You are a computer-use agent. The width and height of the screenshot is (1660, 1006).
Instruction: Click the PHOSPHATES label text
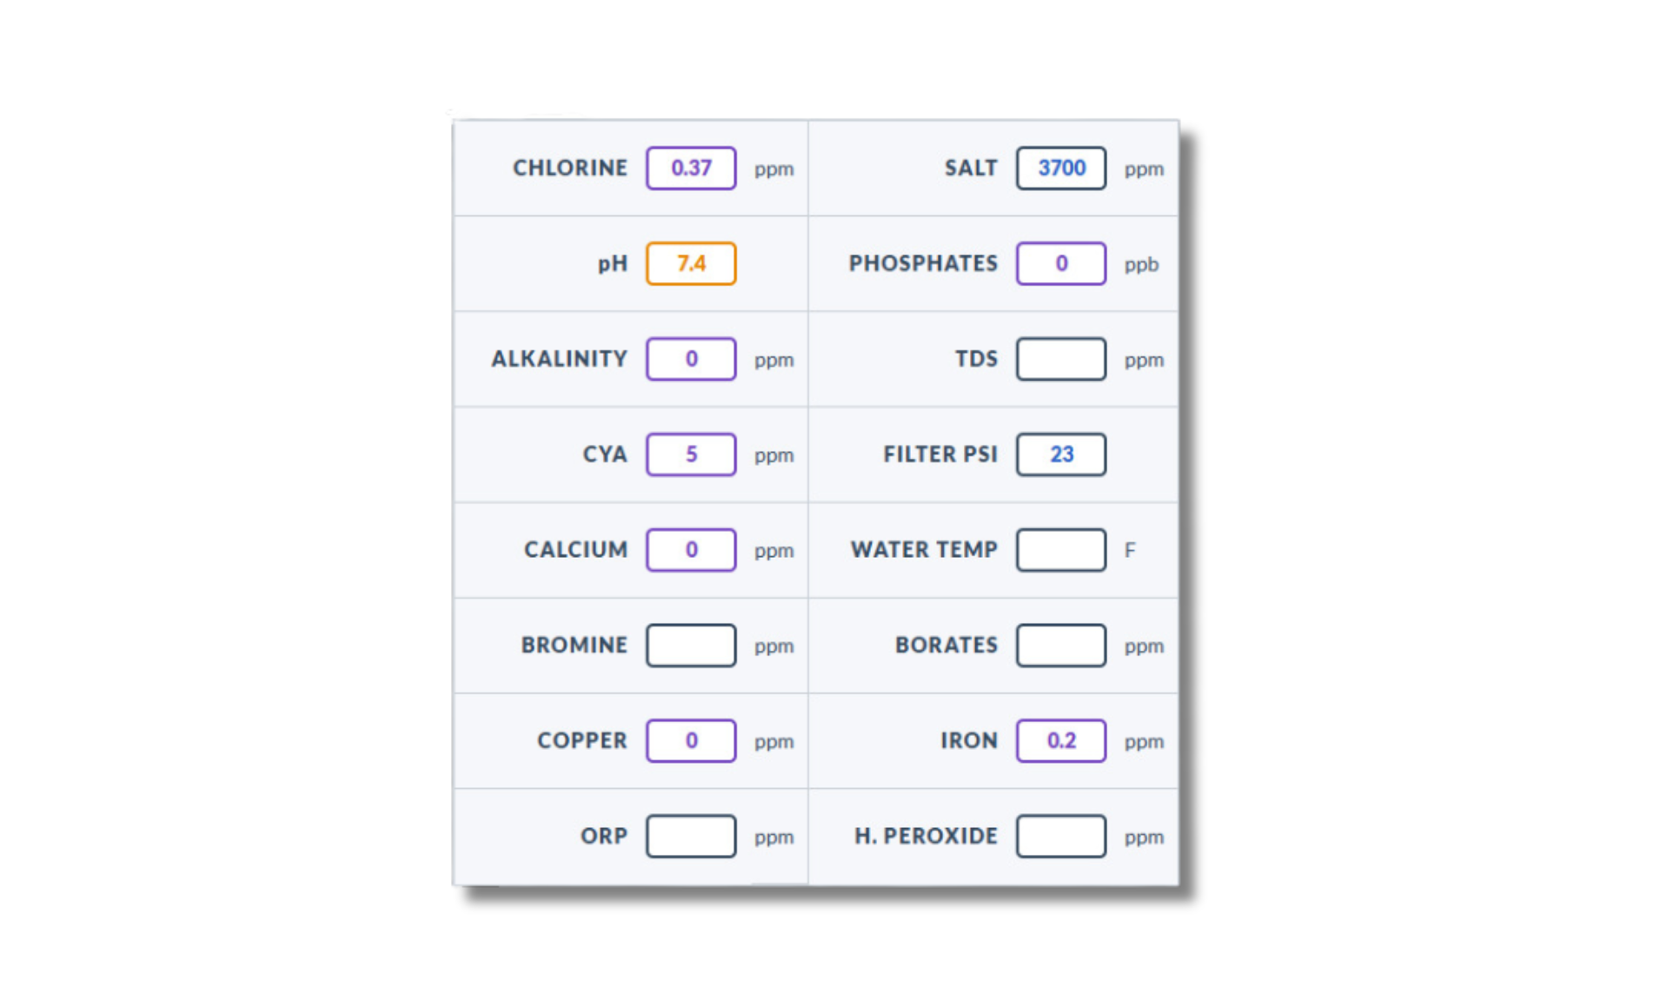pos(922,263)
